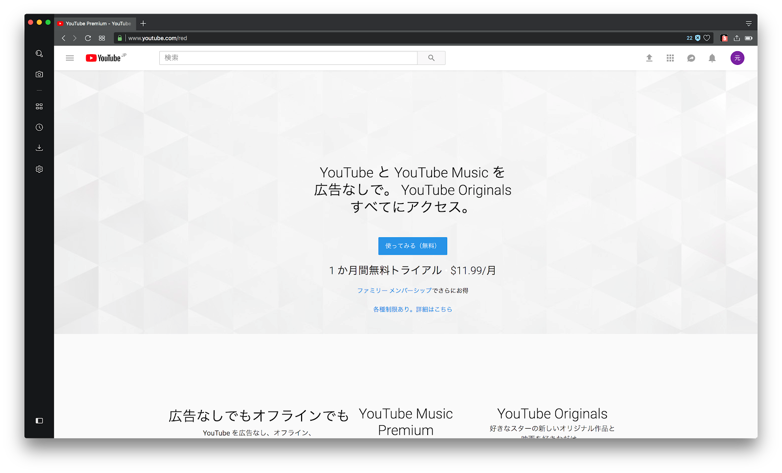Screen dimensions: 782x473
Task: Open YouTube notifications bell
Action: [712, 58]
